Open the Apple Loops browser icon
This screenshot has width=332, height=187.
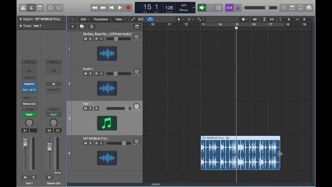(x=300, y=8)
